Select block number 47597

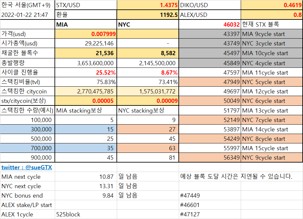point(210,72)
